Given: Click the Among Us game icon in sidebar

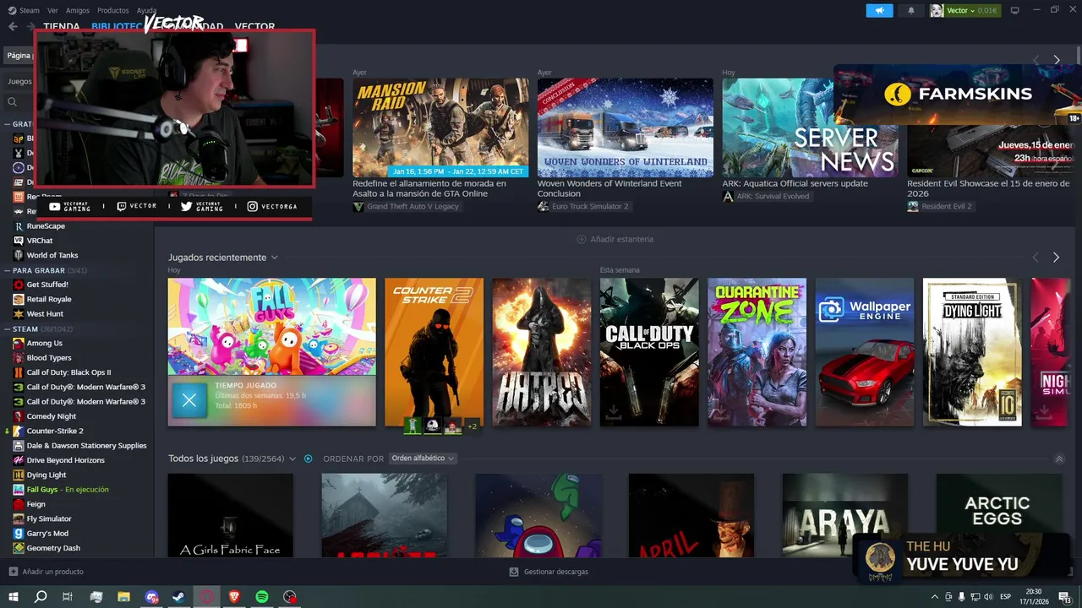Looking at the screenshot, I should click(19, 343).
